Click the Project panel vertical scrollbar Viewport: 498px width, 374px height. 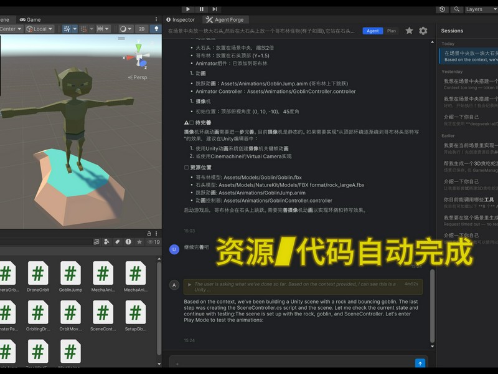pyautogui.click(x=159, y=309)
